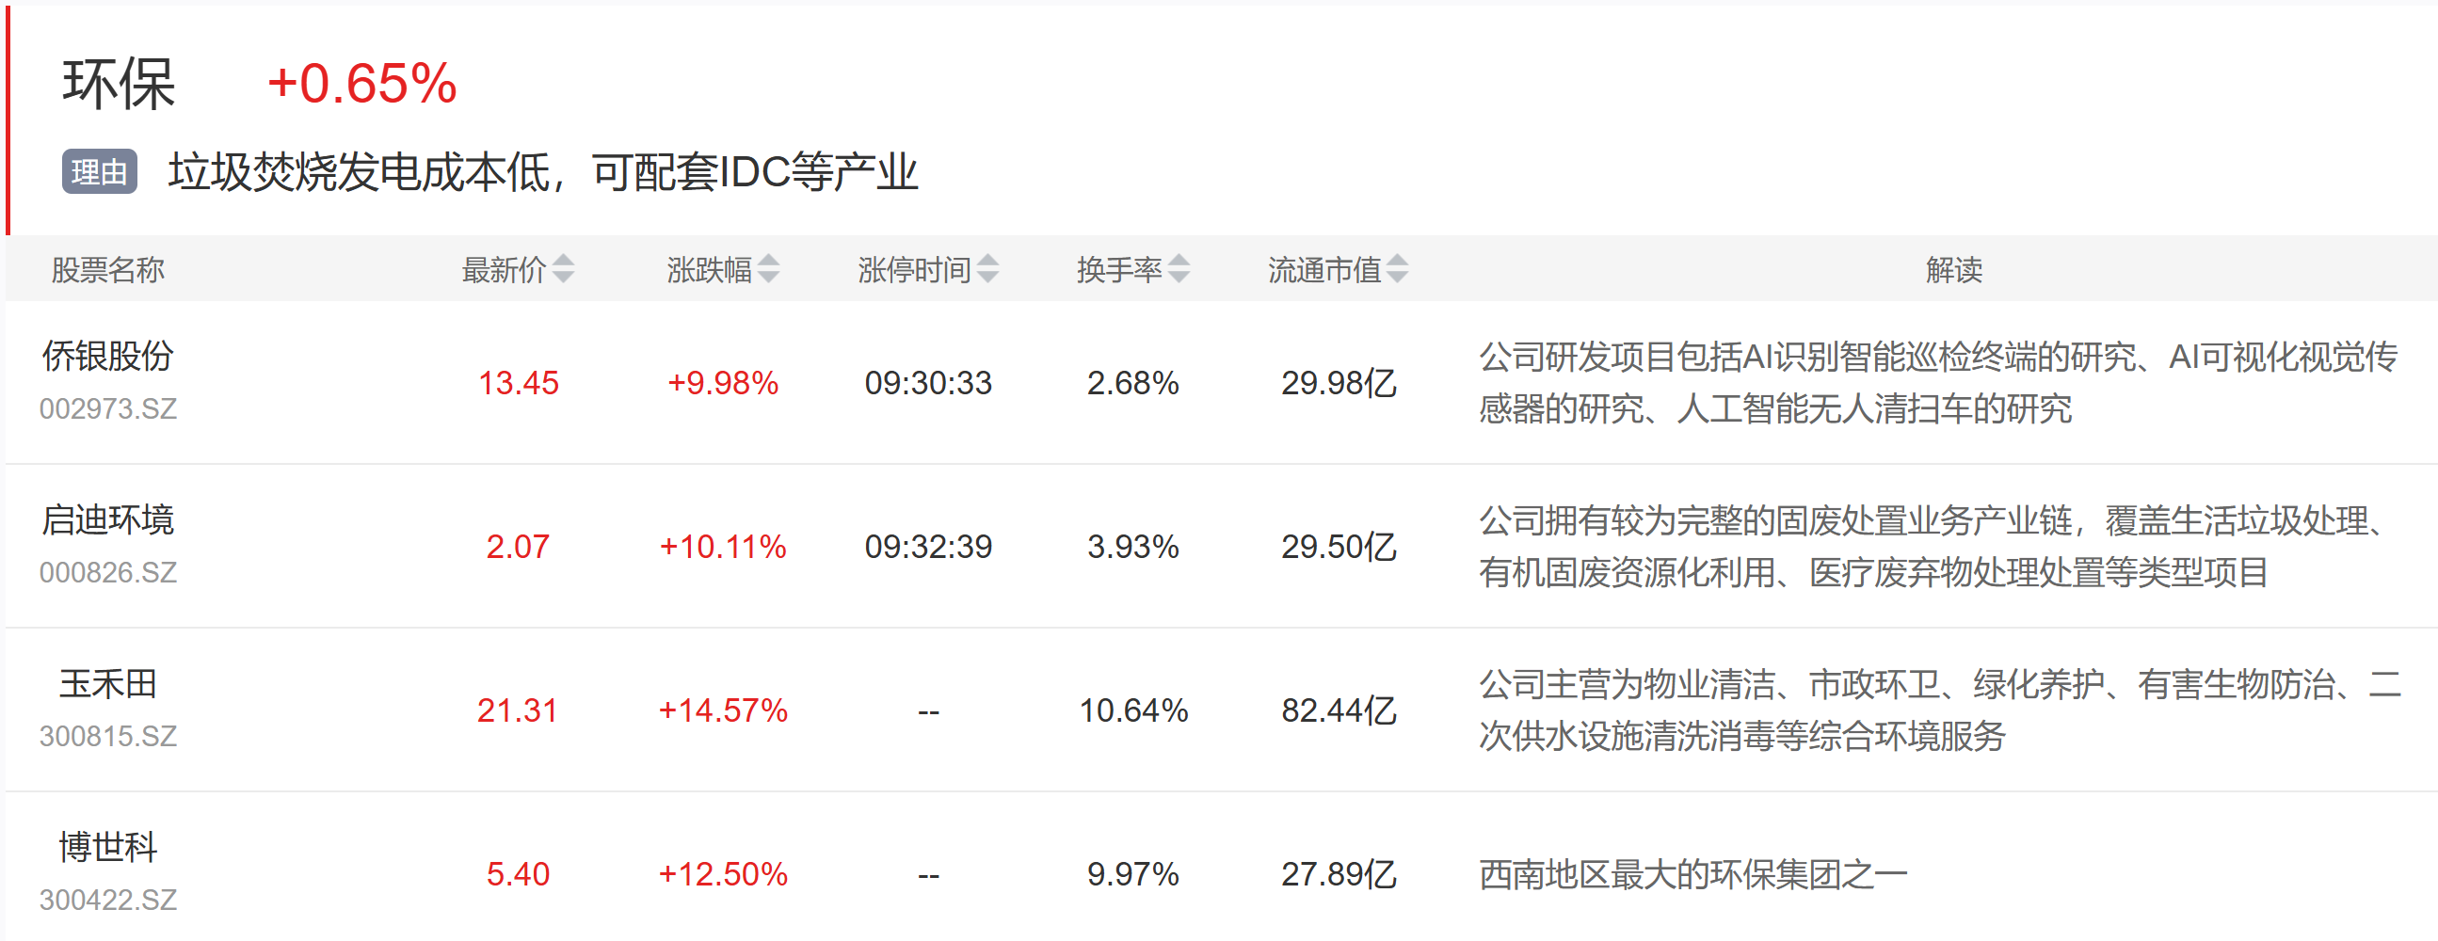Click the 解读 column header
Screen dimensions: 2438x941
(x=1953, y=270)
